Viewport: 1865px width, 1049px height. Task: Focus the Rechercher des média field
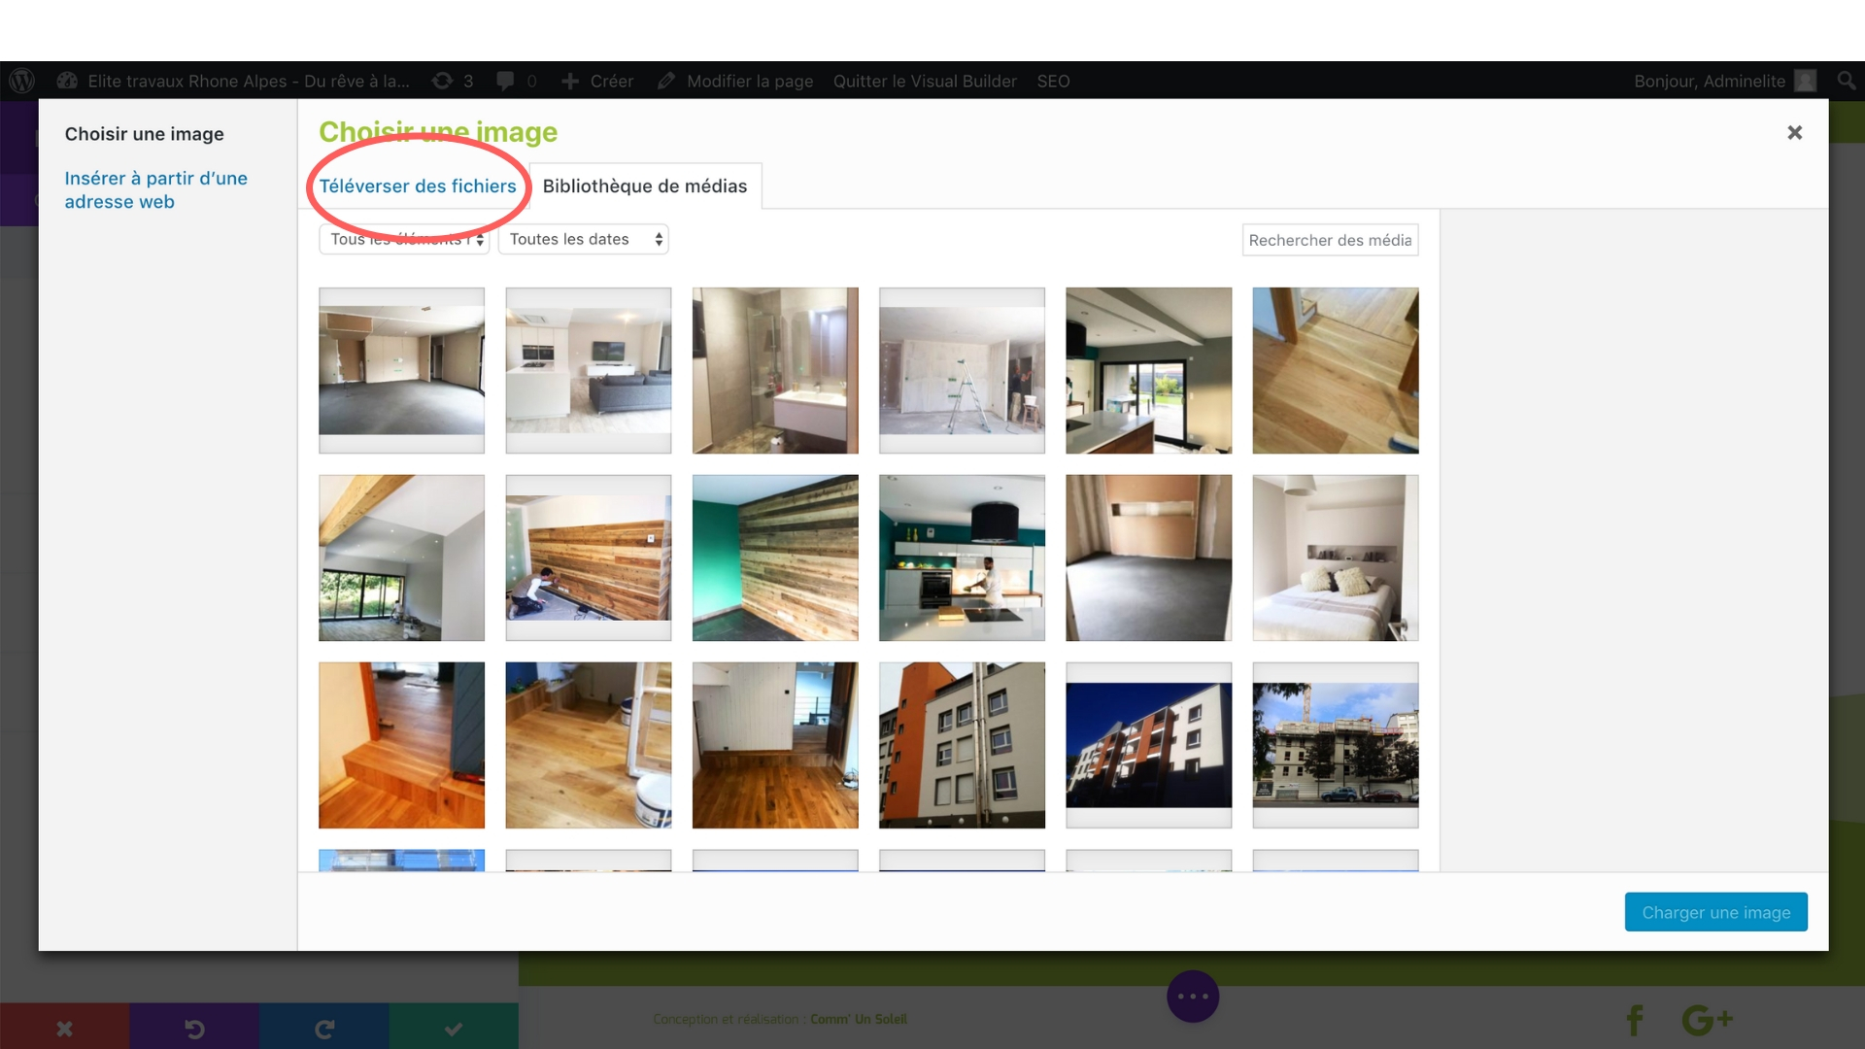1330,240
